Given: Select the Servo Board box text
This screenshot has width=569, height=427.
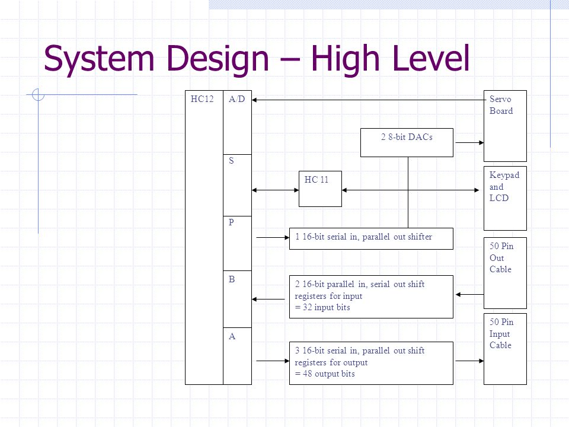Looking at the screenshot, I should coord(501,105).
